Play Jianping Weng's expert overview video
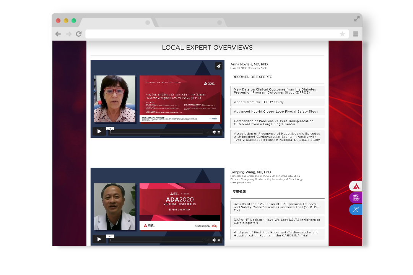This screenshot has width=413, height=275. [99, 239]
